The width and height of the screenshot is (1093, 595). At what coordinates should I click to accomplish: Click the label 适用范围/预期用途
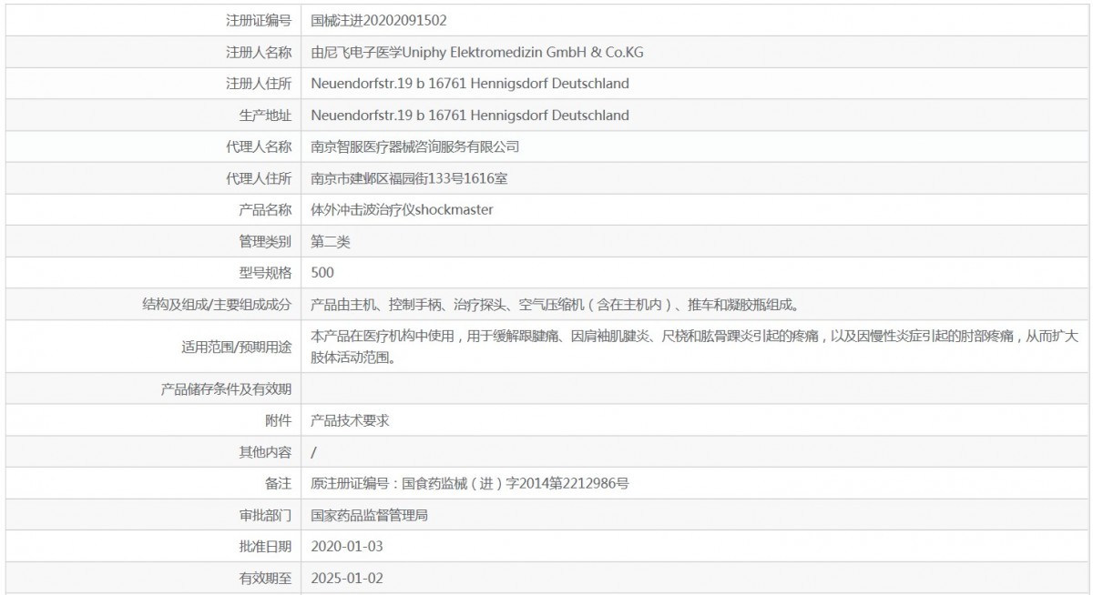pos(236,347)
